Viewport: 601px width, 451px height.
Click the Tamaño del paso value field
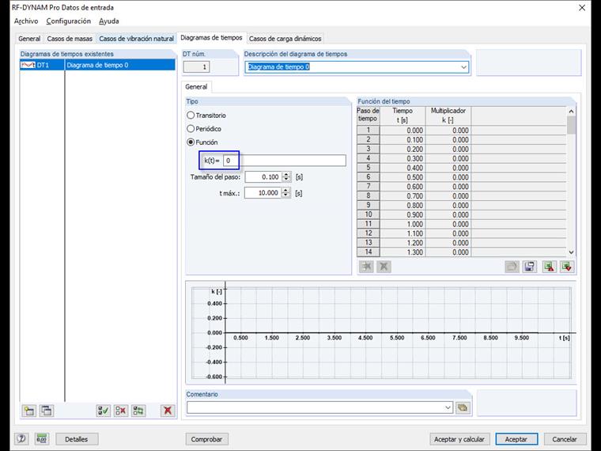(x=263, y=176)
